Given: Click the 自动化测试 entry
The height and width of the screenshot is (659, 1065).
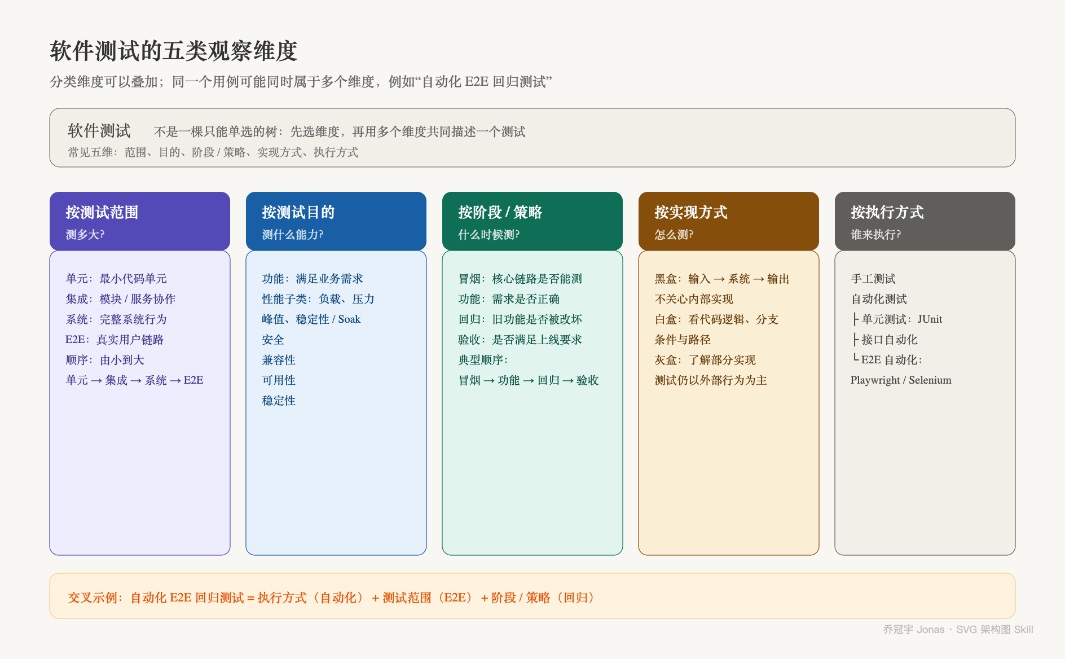Looking at the screenshot, I should click(x=879, y=299).
